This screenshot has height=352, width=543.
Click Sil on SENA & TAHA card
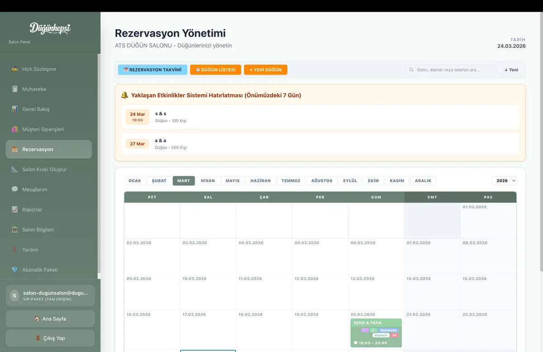(x=394, y=335)
